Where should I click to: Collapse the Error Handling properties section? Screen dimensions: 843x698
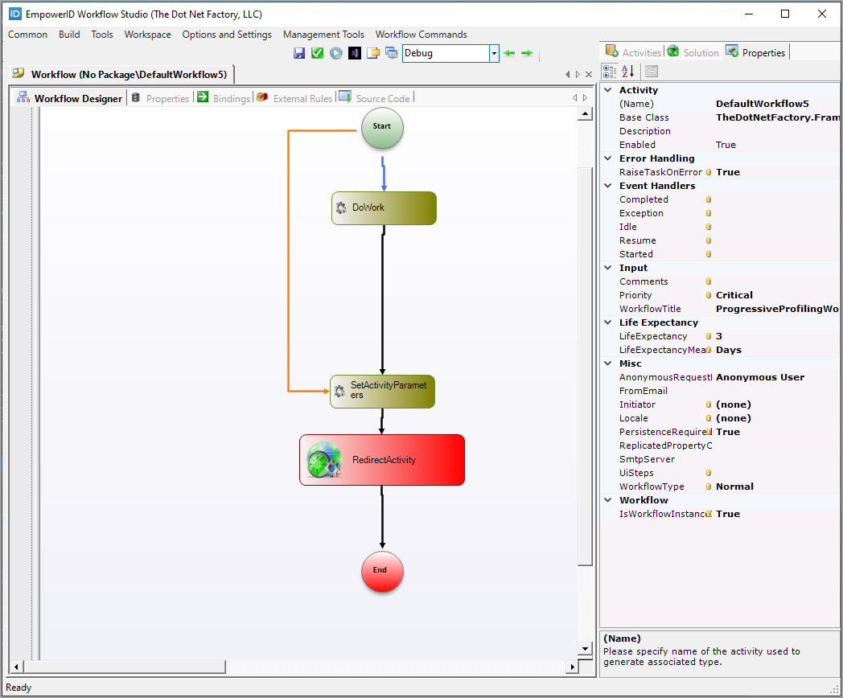[608, 158]
